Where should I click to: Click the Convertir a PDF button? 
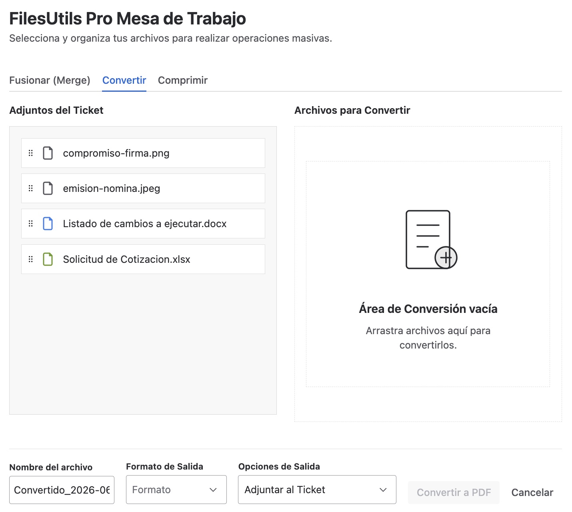pyautogui.click(x=454, y=492)
